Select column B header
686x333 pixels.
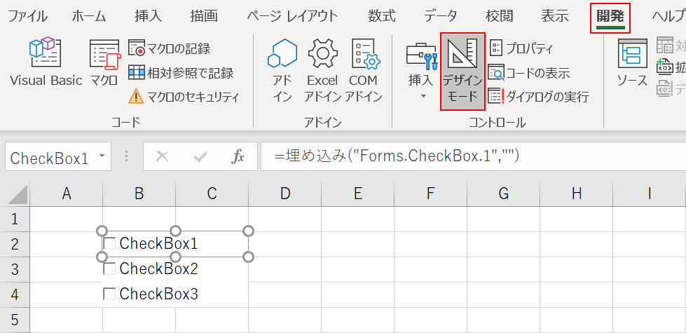(x=139, y=194)
